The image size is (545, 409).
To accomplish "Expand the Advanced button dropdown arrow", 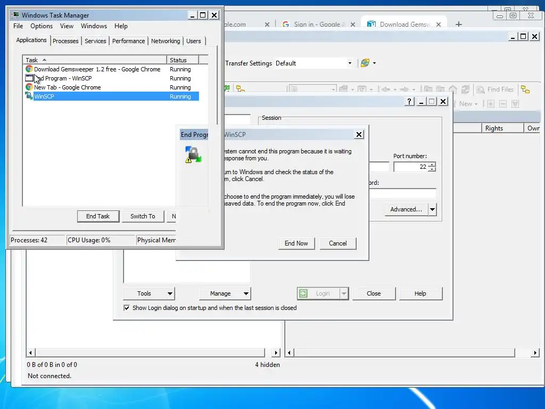I will [432, 209].
